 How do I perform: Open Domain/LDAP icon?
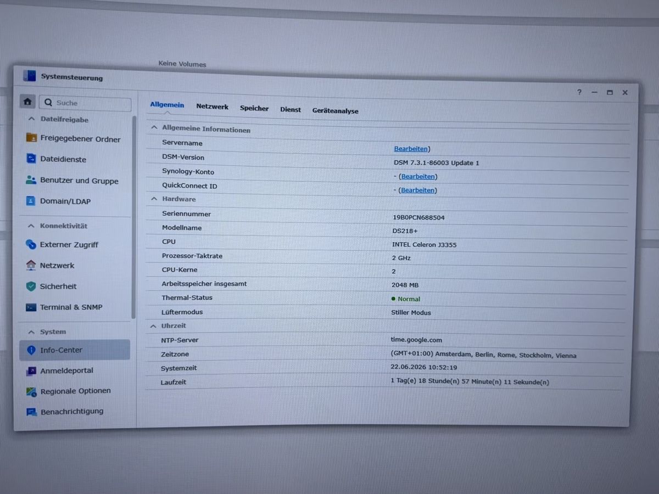pyautogui.click(x=31, y=201)
